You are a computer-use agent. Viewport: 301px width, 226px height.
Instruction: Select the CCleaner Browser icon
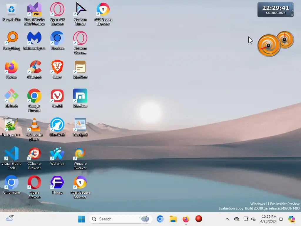[x=34, y=158]
